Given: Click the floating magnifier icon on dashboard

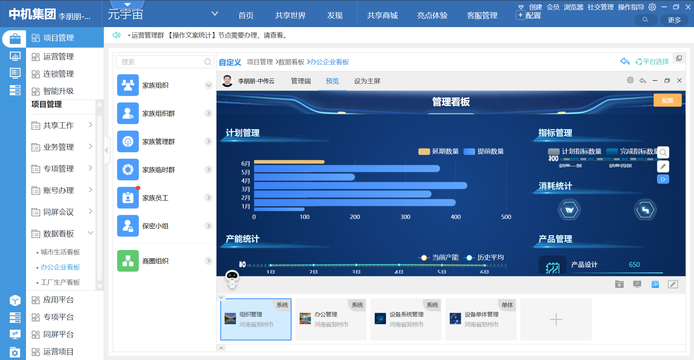Looking at the screenshot, I should tap(663, 152).
